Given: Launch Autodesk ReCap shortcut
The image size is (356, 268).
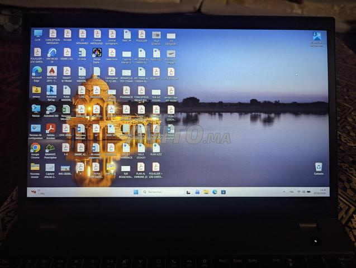Looking at the screenshot, I should pos(51,93).
